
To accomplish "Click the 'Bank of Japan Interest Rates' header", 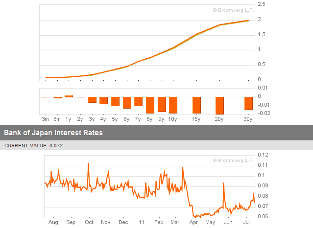I will coord(53,132).
